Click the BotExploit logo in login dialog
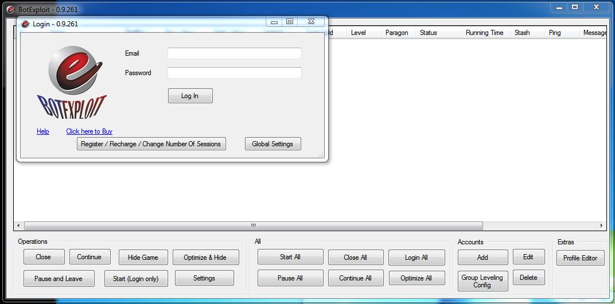This screenshot has width=615, height=304. point(72,83)
